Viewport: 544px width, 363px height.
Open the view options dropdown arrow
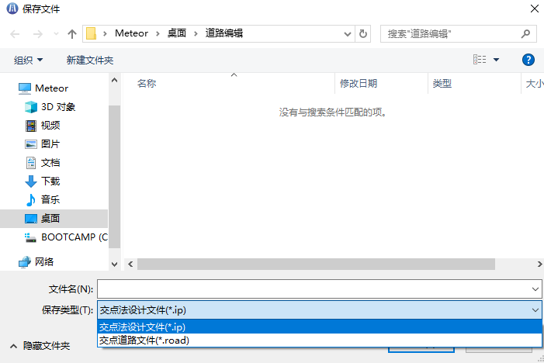[x=496, y=60]
